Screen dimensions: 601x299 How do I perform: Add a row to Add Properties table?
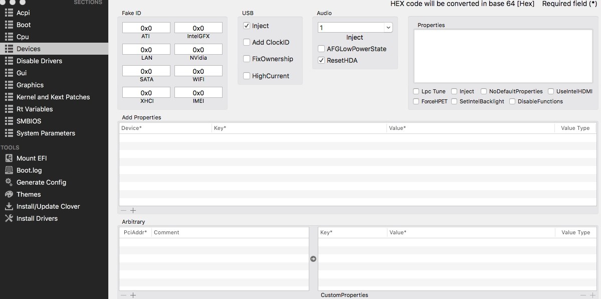coord(133,211)
